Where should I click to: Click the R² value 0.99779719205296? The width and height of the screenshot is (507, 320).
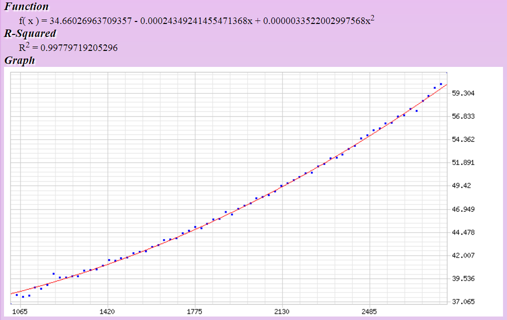point(68,47)
